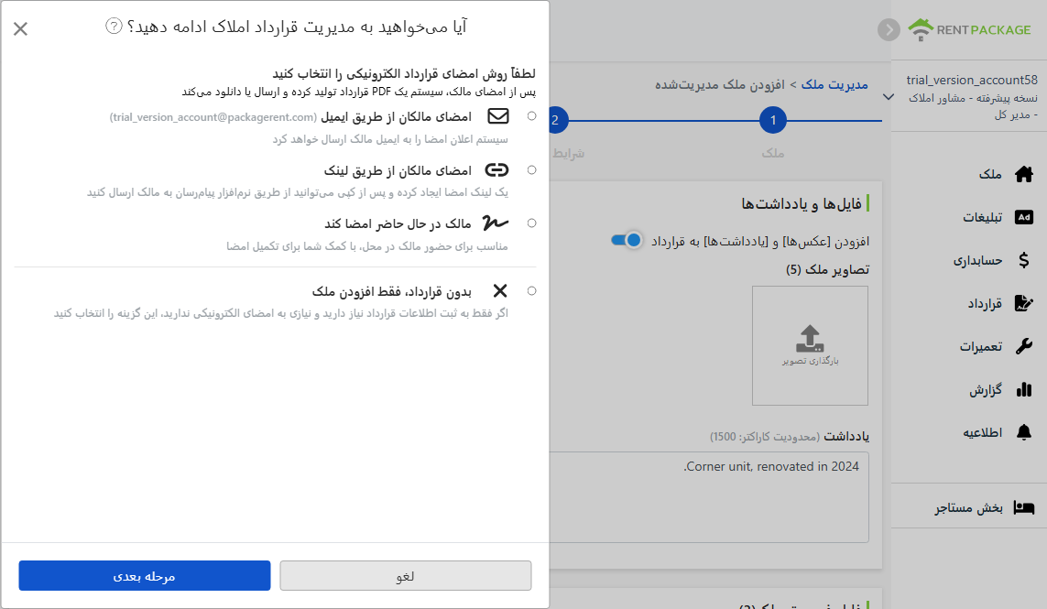Click the dollar icon for حسابداری

click(1023, 260)
